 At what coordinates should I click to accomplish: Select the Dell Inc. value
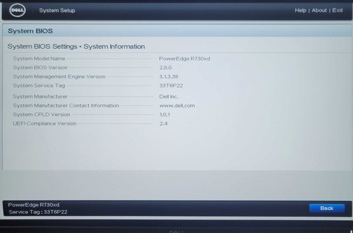[x=169, y=97]
